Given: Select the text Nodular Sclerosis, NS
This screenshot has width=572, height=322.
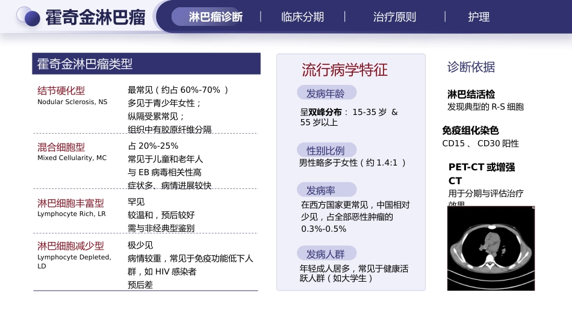Looking at the screenshot, I should (72, 102).
